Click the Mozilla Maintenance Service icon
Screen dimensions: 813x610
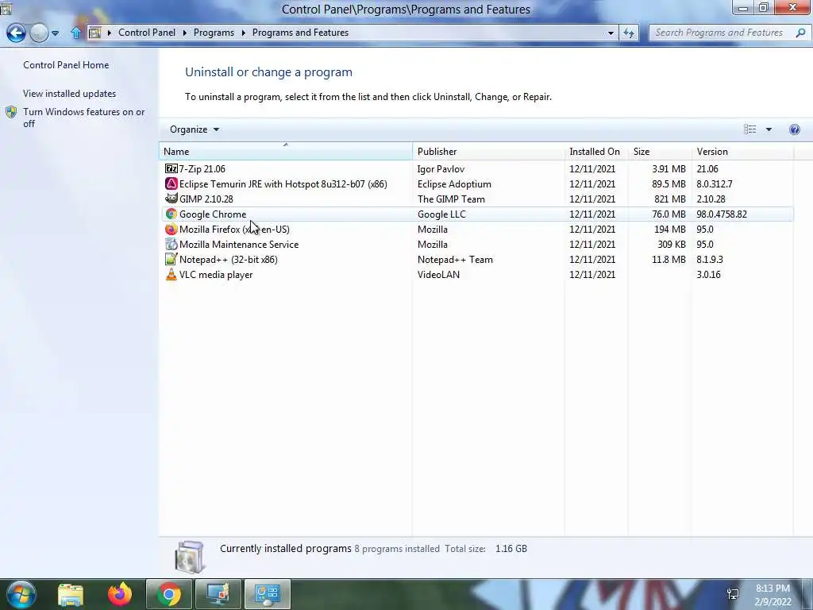point(171,244)
